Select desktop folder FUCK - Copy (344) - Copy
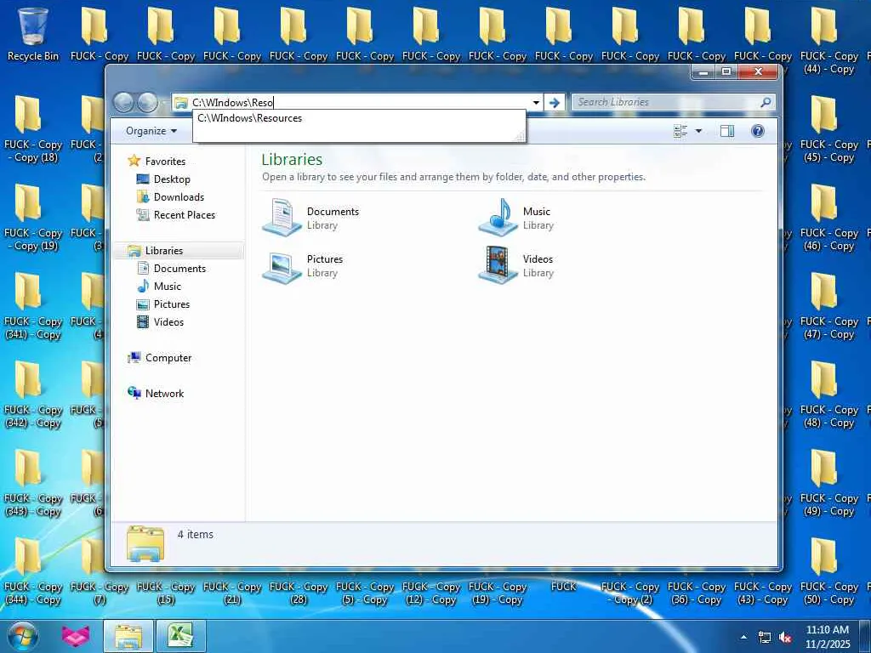The height and width of the screenshot is (653, 871). pyautogui.click(x=33, y=571)
